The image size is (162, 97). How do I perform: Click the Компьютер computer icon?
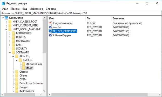click(6, 18)
